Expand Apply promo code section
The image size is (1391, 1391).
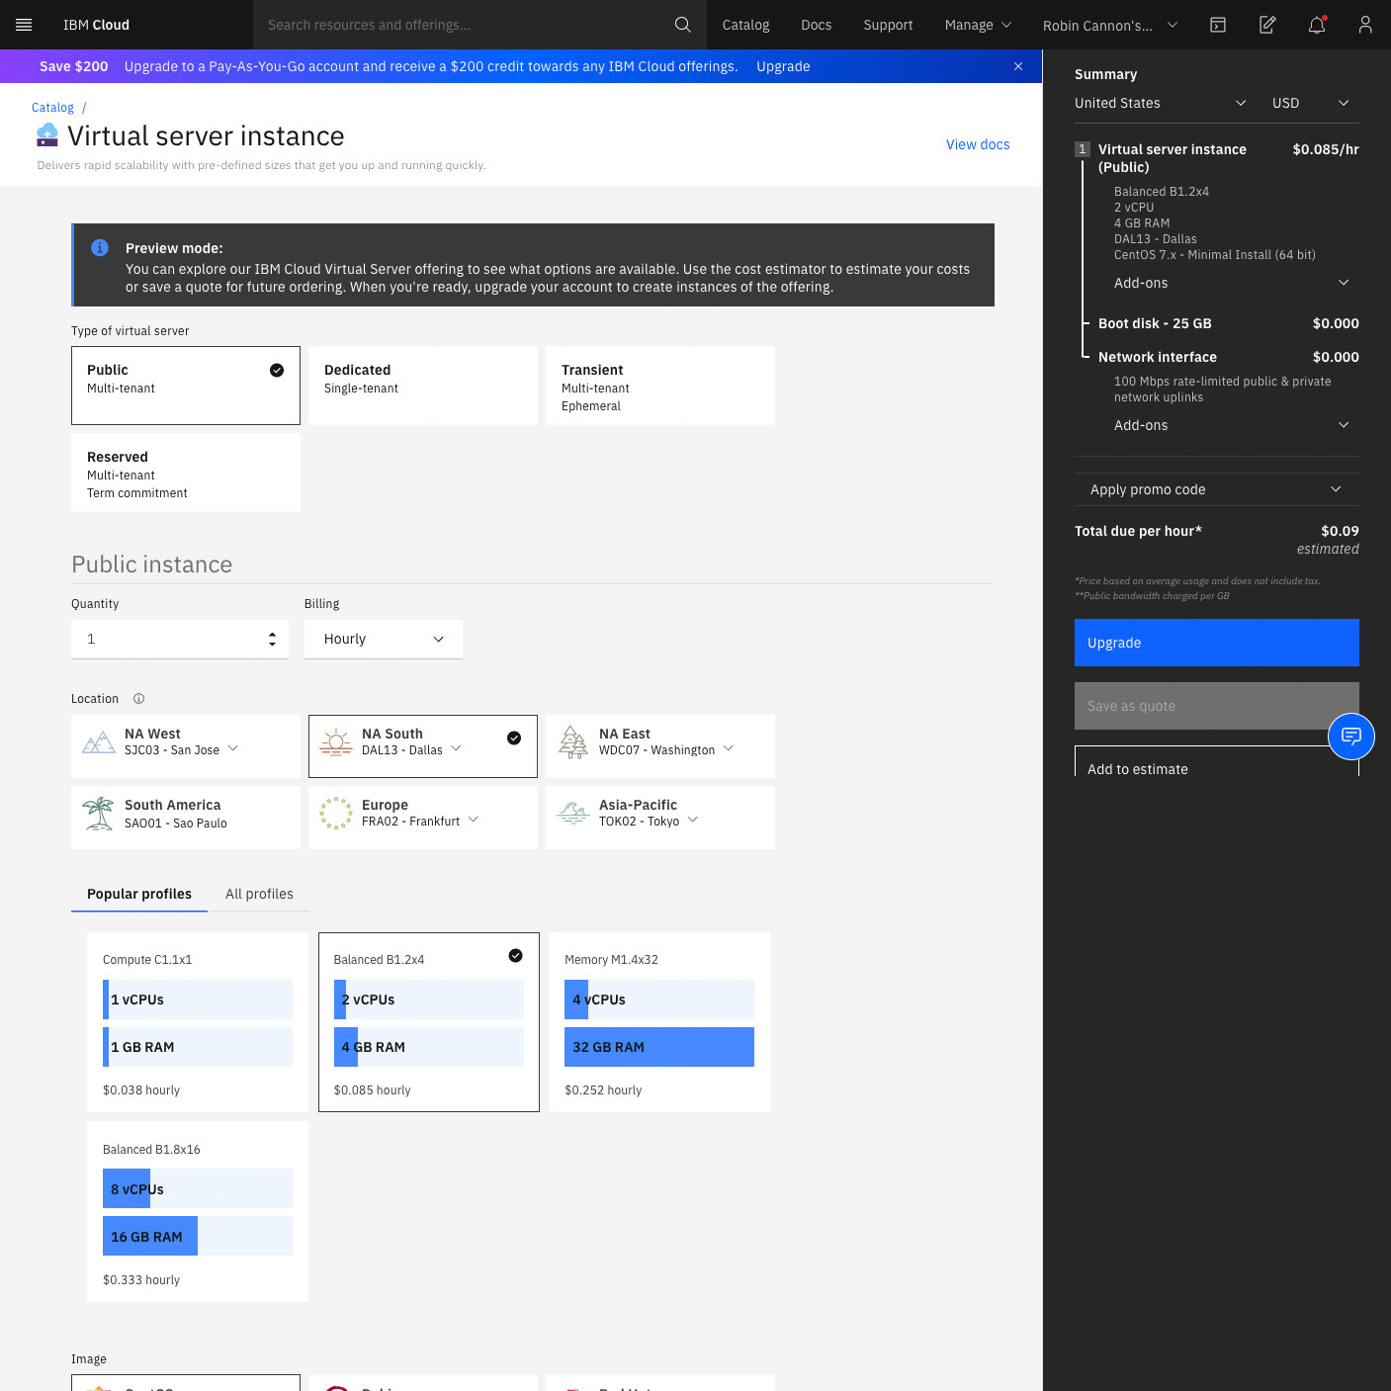point(1217,489)
